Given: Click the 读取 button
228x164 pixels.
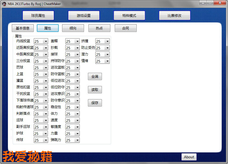Looking at the screenshot, I should [95, 90].
